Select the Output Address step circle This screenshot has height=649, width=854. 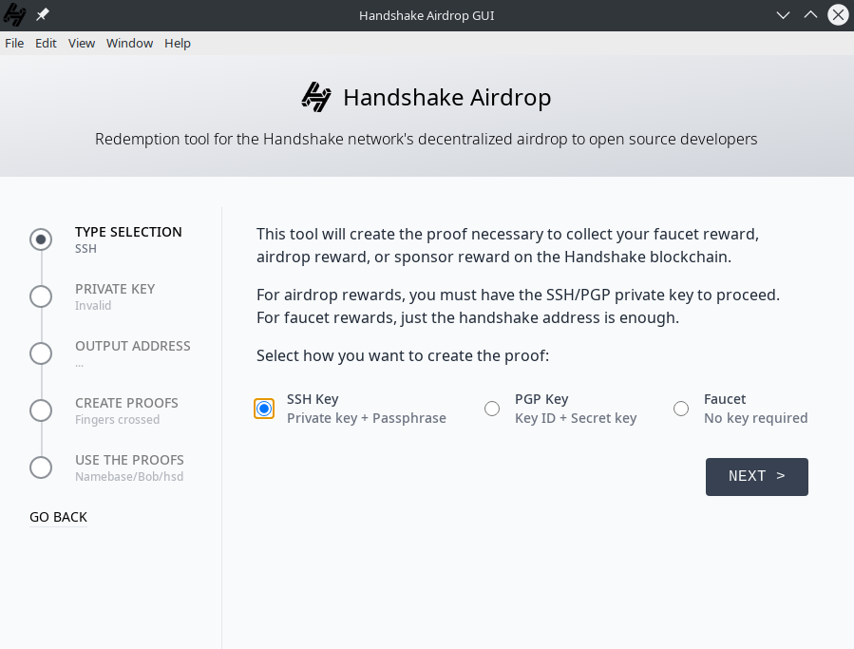(41, 353)
